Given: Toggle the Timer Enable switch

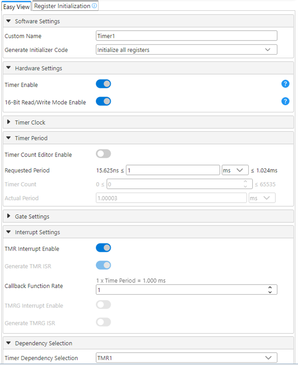Looking at the screenshot, I should click(103, 84).
